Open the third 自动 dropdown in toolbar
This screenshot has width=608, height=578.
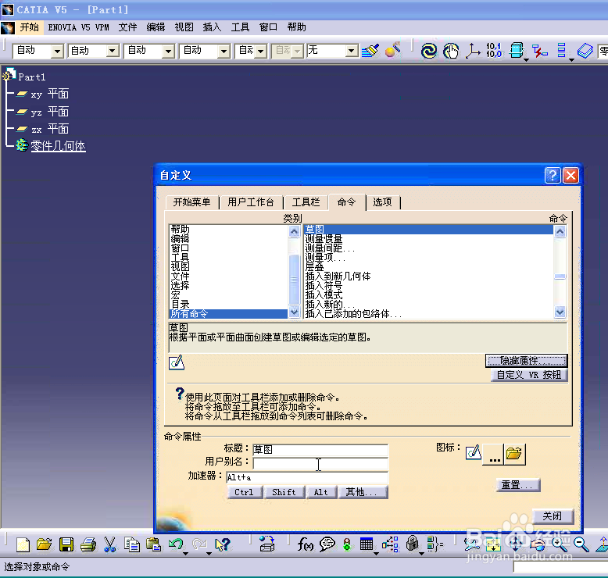(168, 51)
